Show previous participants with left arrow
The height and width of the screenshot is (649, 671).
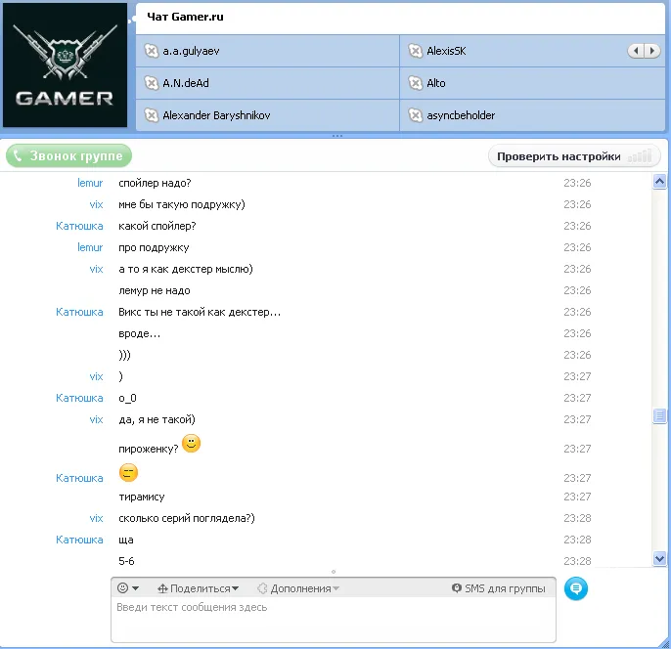636,51
